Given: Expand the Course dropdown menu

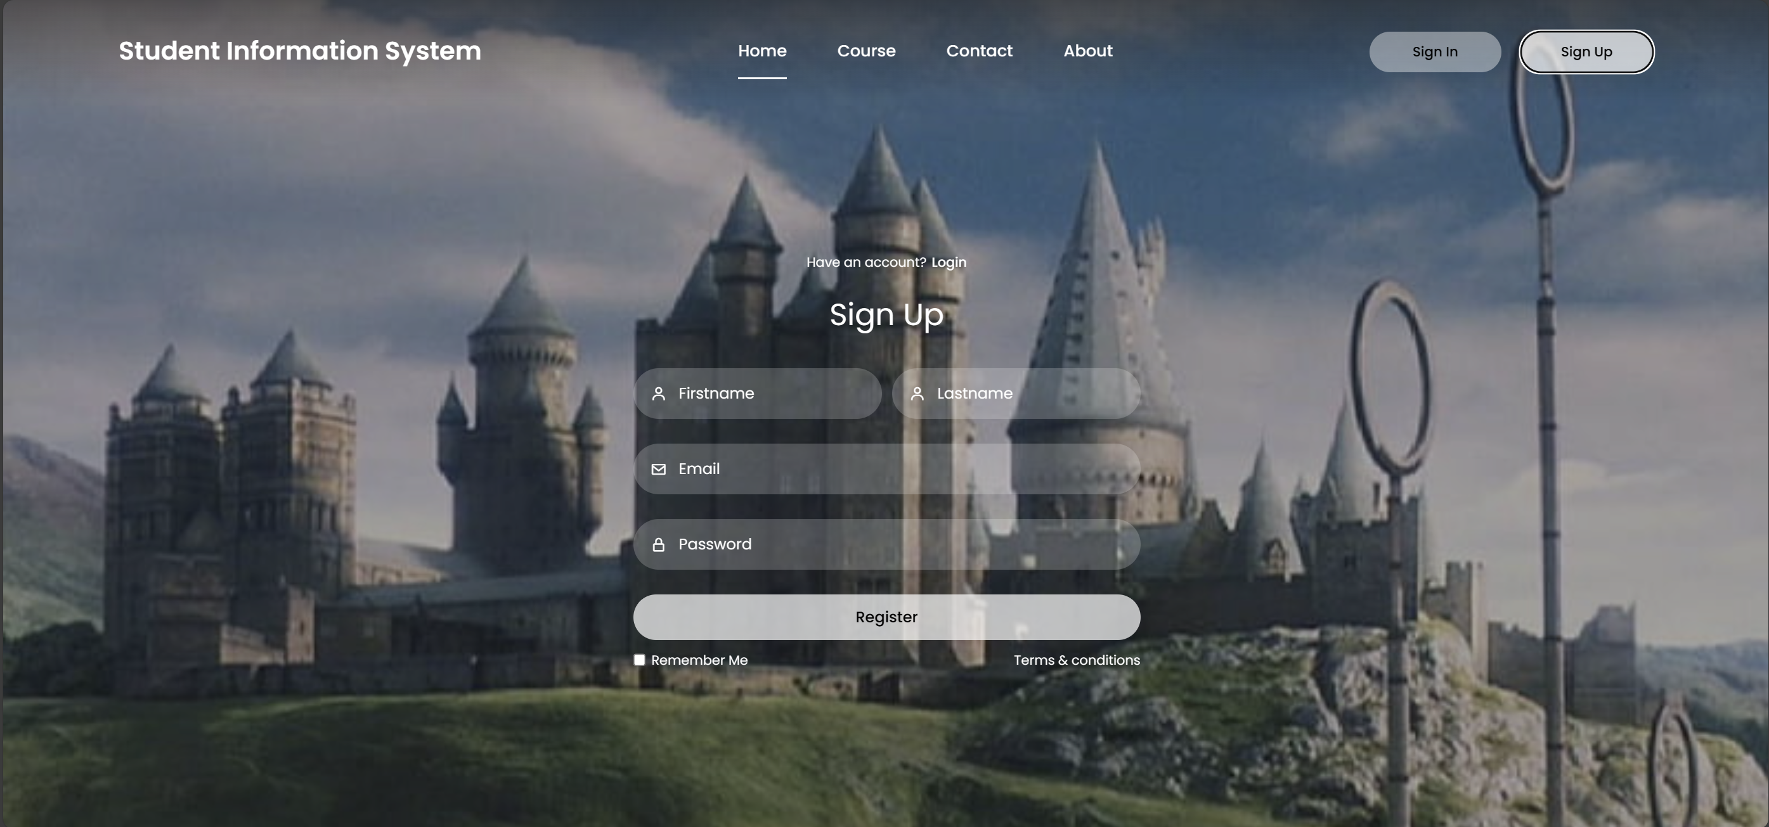Looking at the screenshot, I should [x=865, y=51].
